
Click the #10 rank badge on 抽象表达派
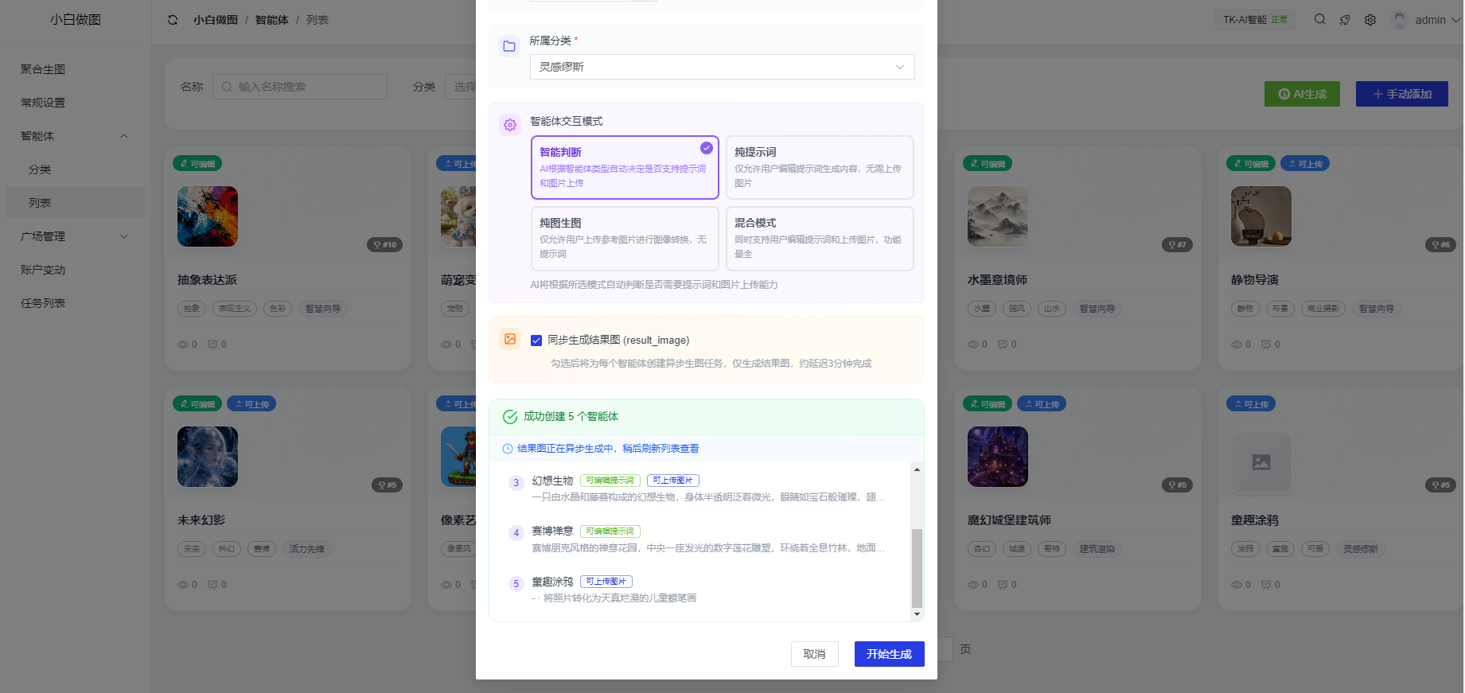385,244
